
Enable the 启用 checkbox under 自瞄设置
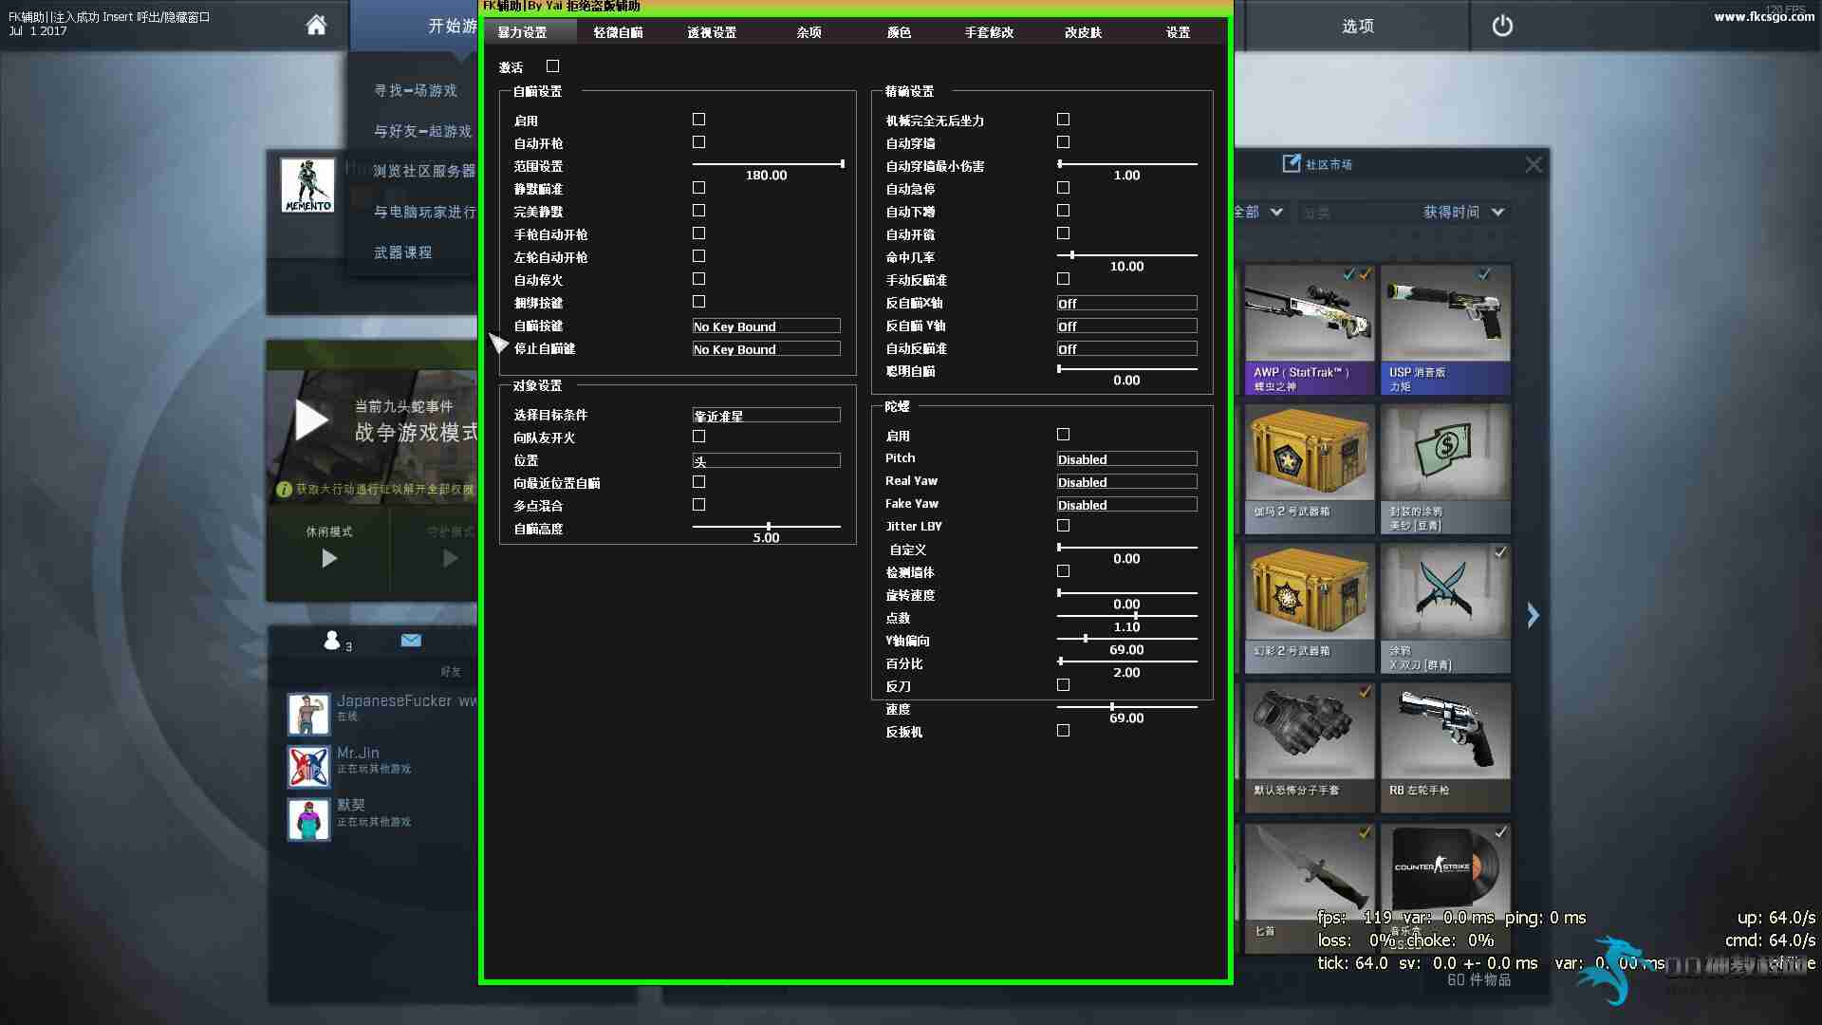tap(699, 120)
